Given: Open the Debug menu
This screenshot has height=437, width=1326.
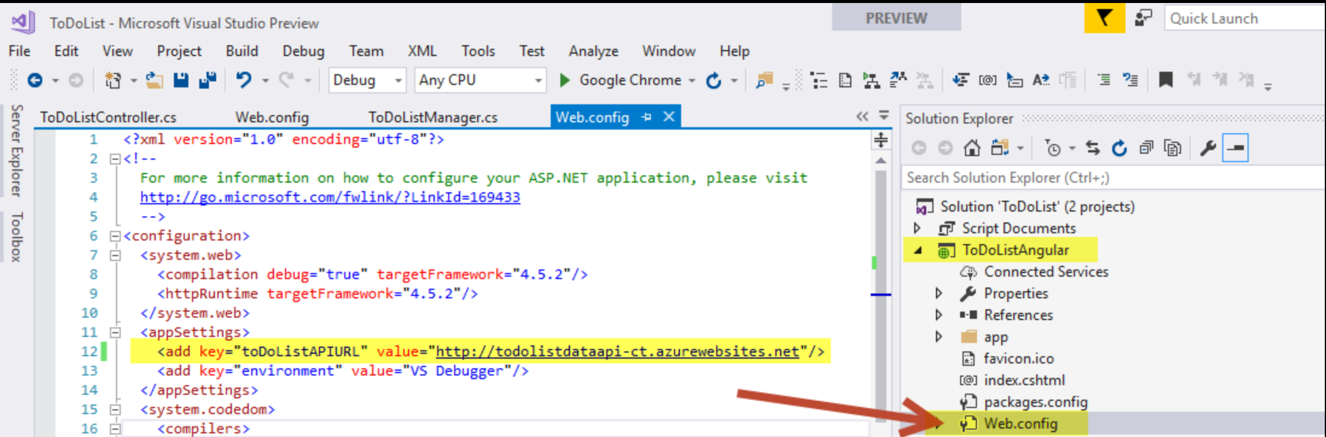Looking at the screenshot, I should (303, 51).
